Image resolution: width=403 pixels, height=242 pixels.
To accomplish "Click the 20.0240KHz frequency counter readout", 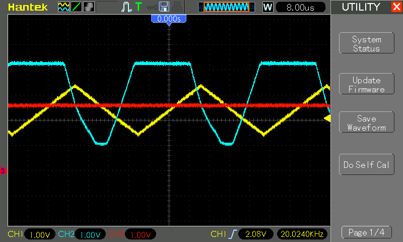I will tap(302, 234).
